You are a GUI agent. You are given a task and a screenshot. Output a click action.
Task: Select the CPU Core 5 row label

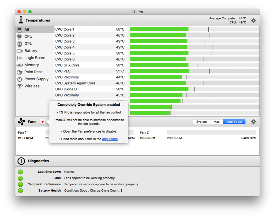[65, 53]
